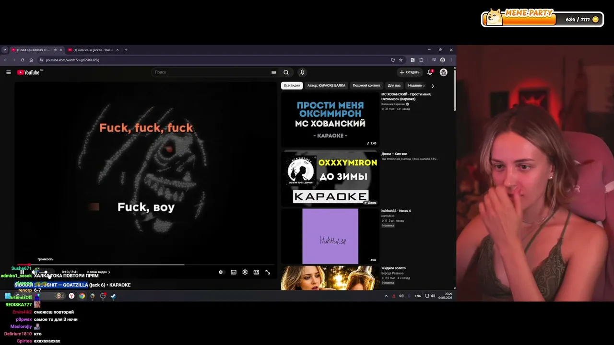Screen dimensions: 614x345
Task: Open Yandex browser from the taskbar
Action: point(71,296)
